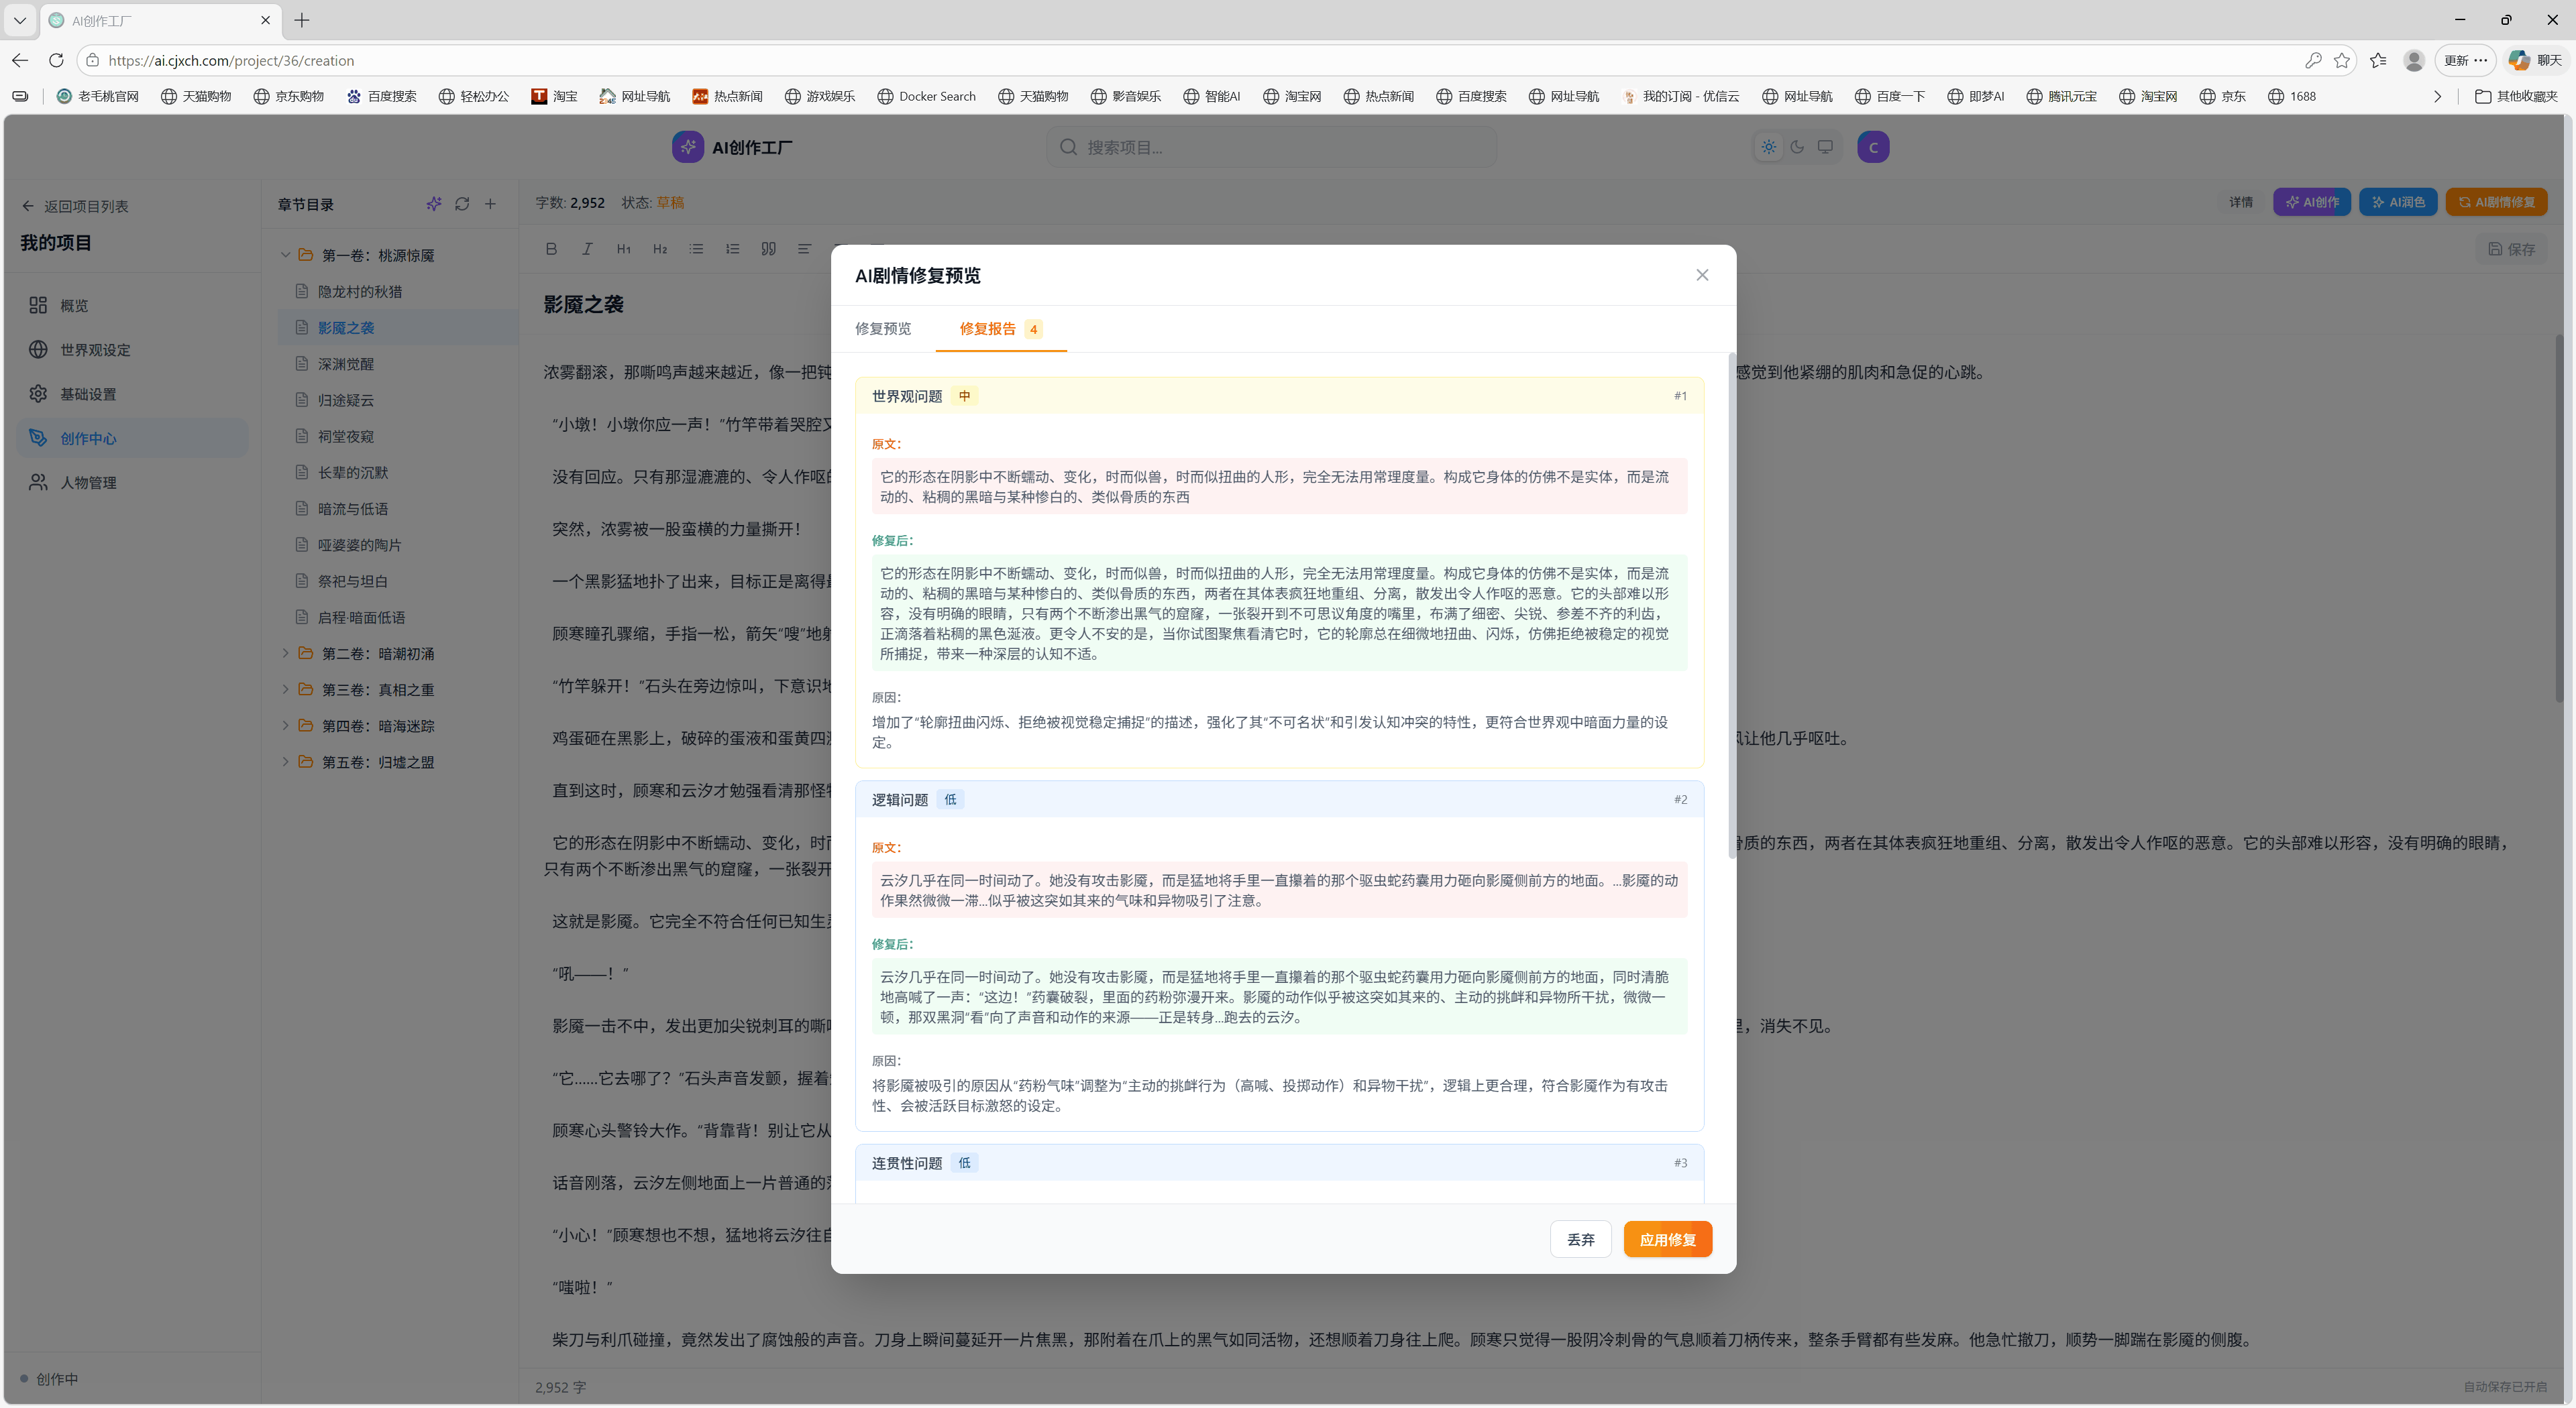Insert a blockquote
This screenshot has width=2576, height=1408.
pos(768,249)
